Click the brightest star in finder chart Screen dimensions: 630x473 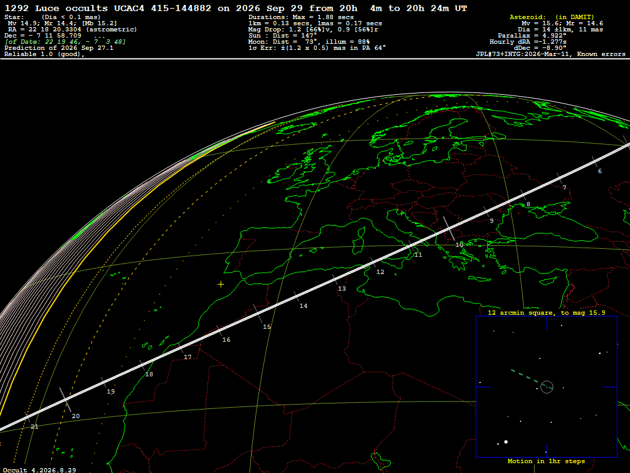tap(506, 442)
